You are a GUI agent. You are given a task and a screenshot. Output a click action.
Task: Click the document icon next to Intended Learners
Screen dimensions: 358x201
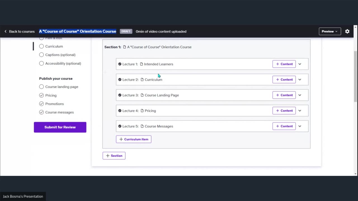point(141,64)
